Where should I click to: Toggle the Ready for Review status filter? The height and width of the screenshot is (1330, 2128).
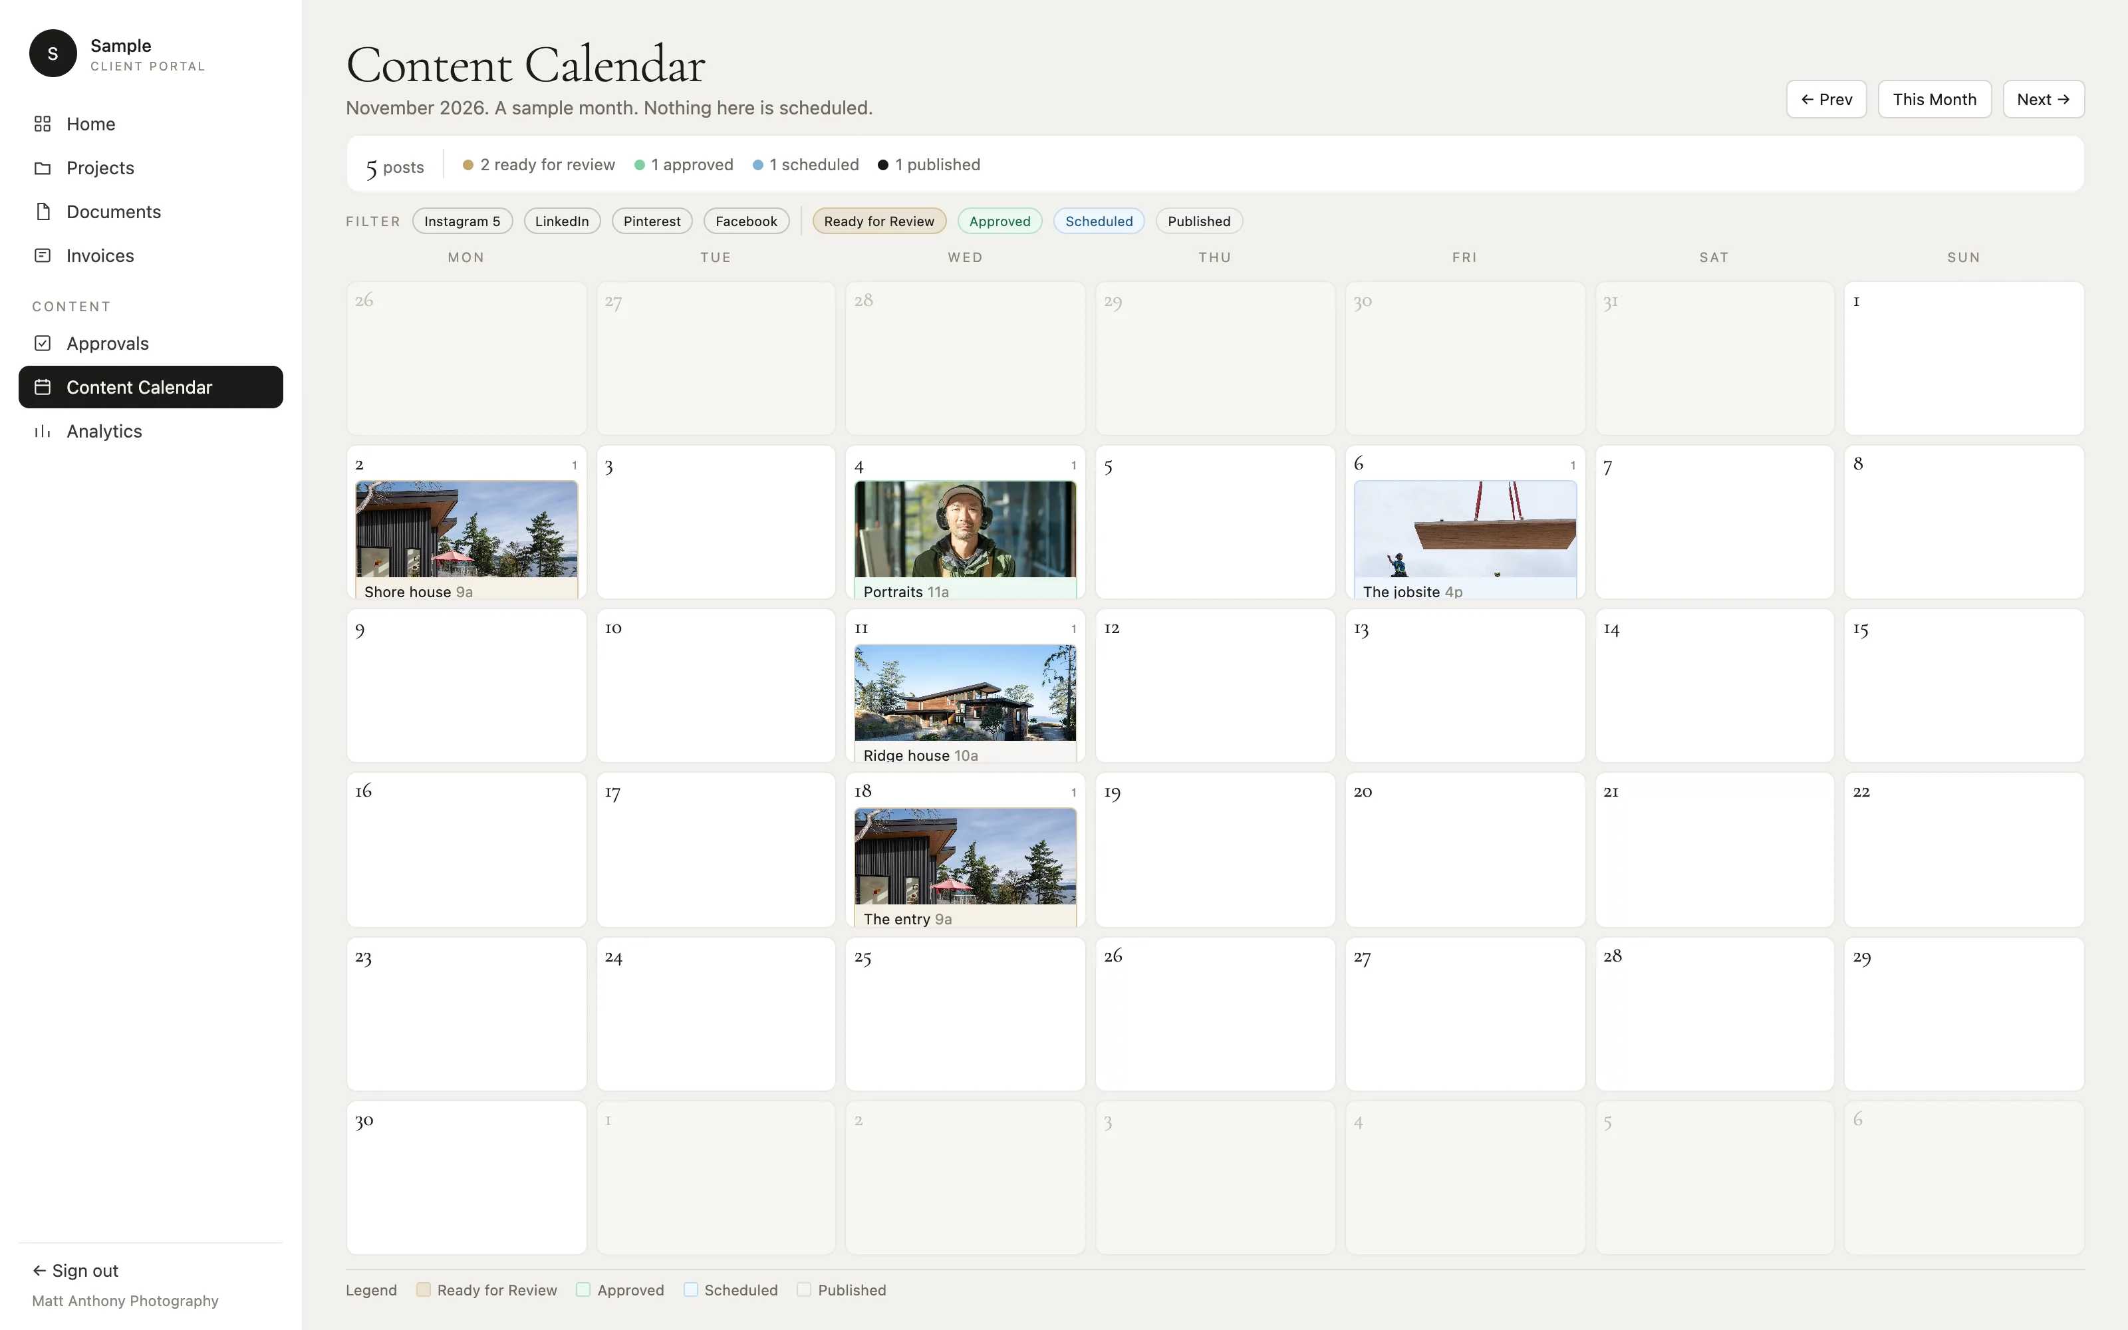878,221
